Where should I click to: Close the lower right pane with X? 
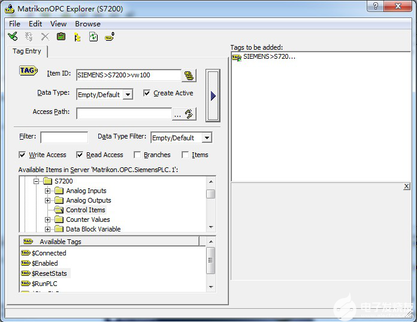click(x=406, y=186)
